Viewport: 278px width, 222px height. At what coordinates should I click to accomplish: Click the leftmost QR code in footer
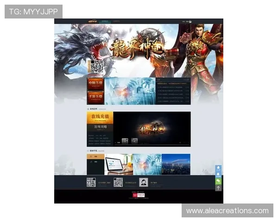91,182
